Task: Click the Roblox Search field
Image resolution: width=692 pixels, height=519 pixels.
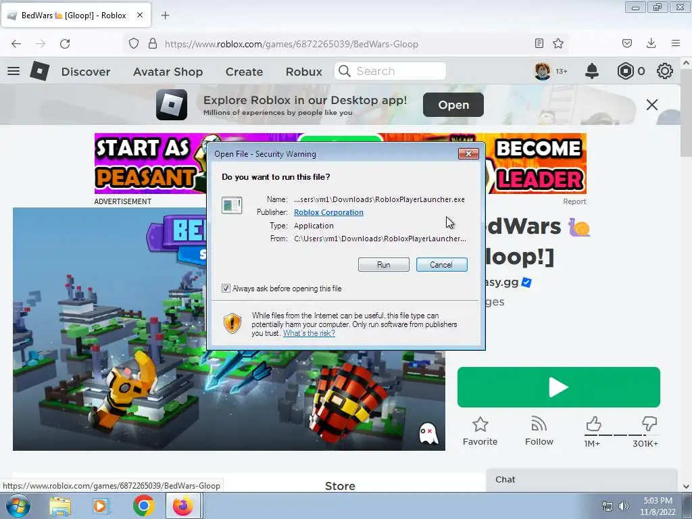Action: 390,71
